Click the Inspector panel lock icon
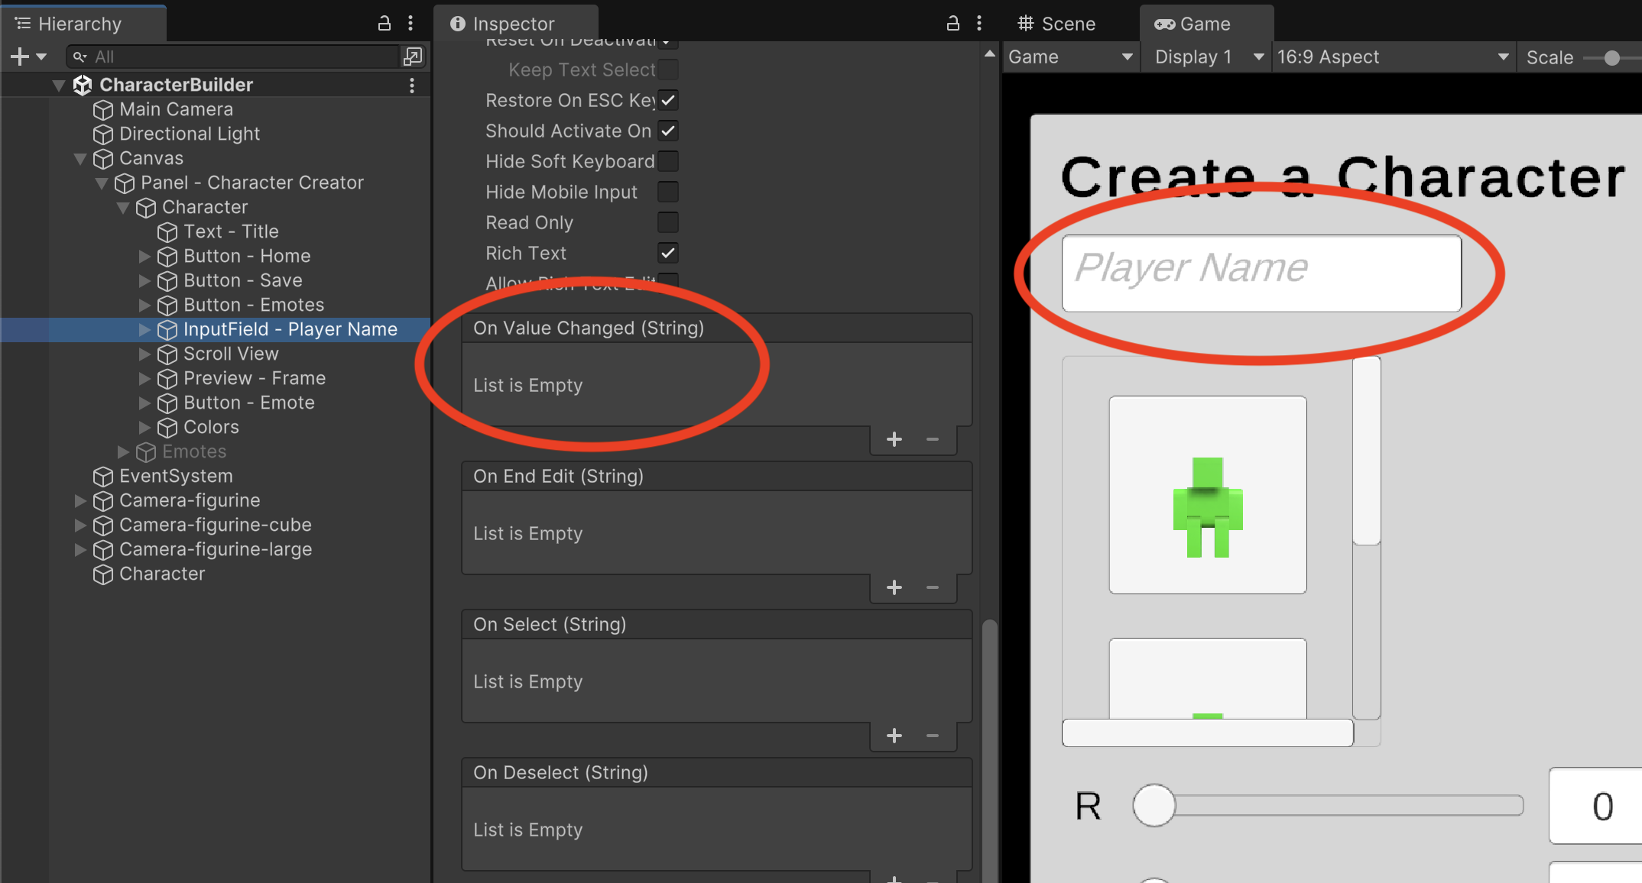1642x883 pixels. pos(952,24)
